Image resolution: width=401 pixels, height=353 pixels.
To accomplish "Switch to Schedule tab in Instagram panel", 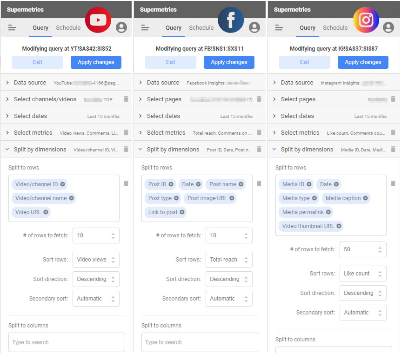I will point(335,27).
